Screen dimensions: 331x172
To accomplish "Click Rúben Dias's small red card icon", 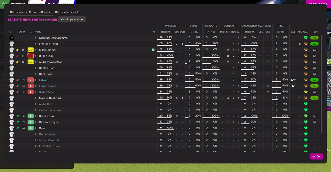I will coord(18,56).
